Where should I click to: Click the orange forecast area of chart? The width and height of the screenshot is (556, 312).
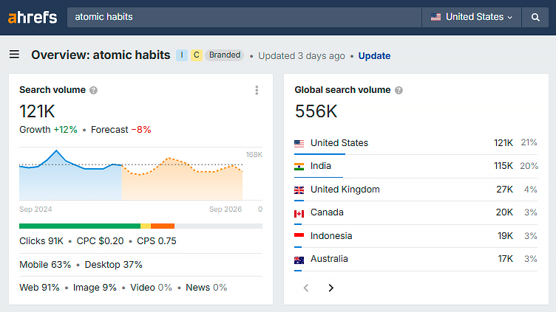[181, 184]
